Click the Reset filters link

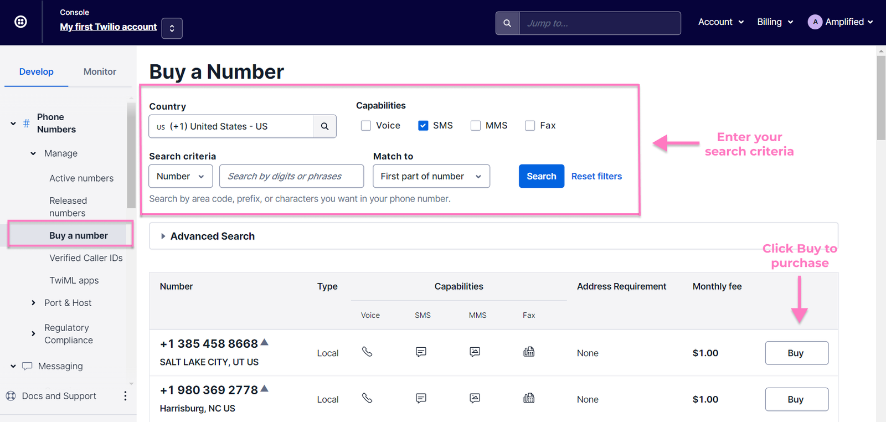596,176
